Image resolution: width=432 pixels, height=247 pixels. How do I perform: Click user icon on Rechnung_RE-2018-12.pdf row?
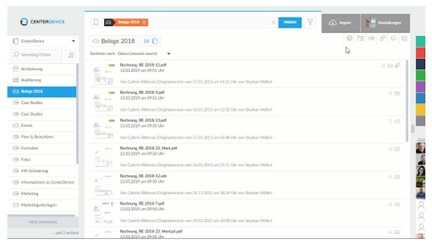click(x=383, y=66)
